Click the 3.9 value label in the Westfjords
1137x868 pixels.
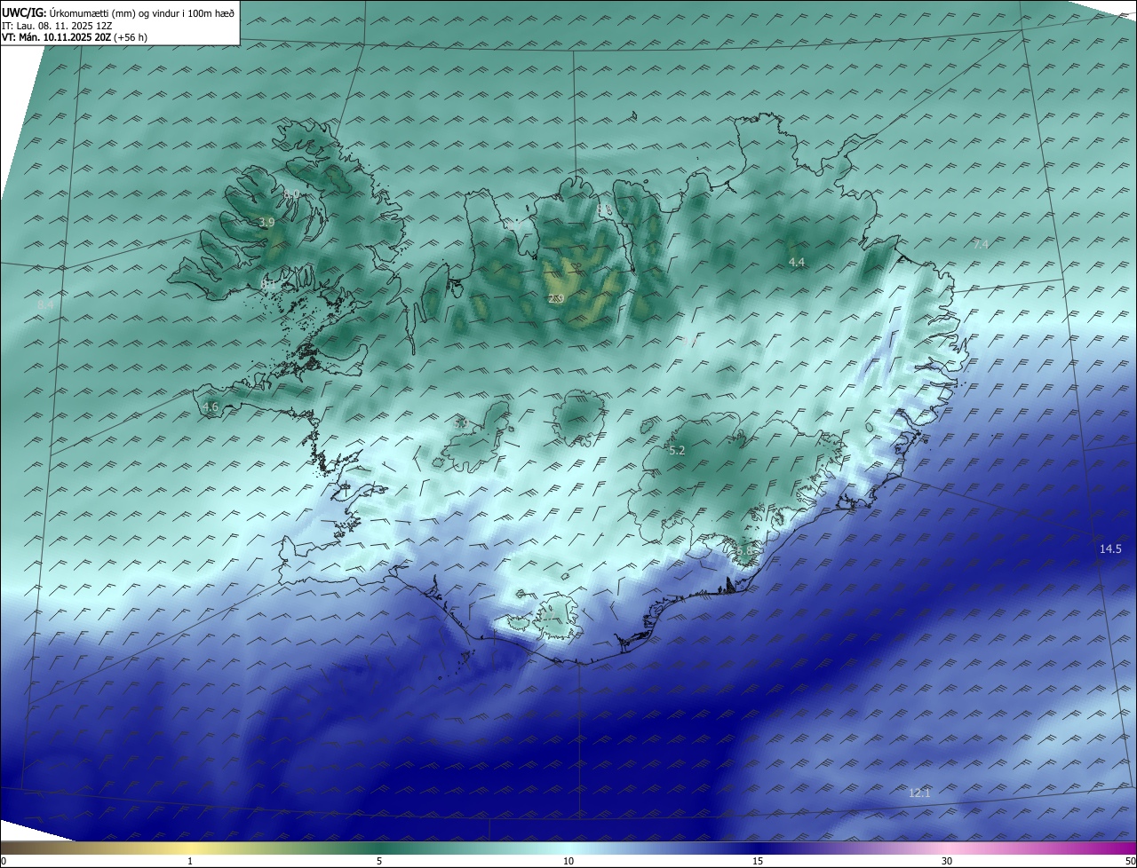pos(266,223)
